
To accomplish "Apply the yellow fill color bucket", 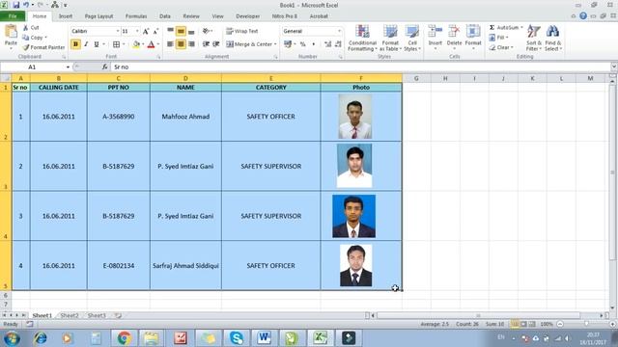I will coord(136,44).
